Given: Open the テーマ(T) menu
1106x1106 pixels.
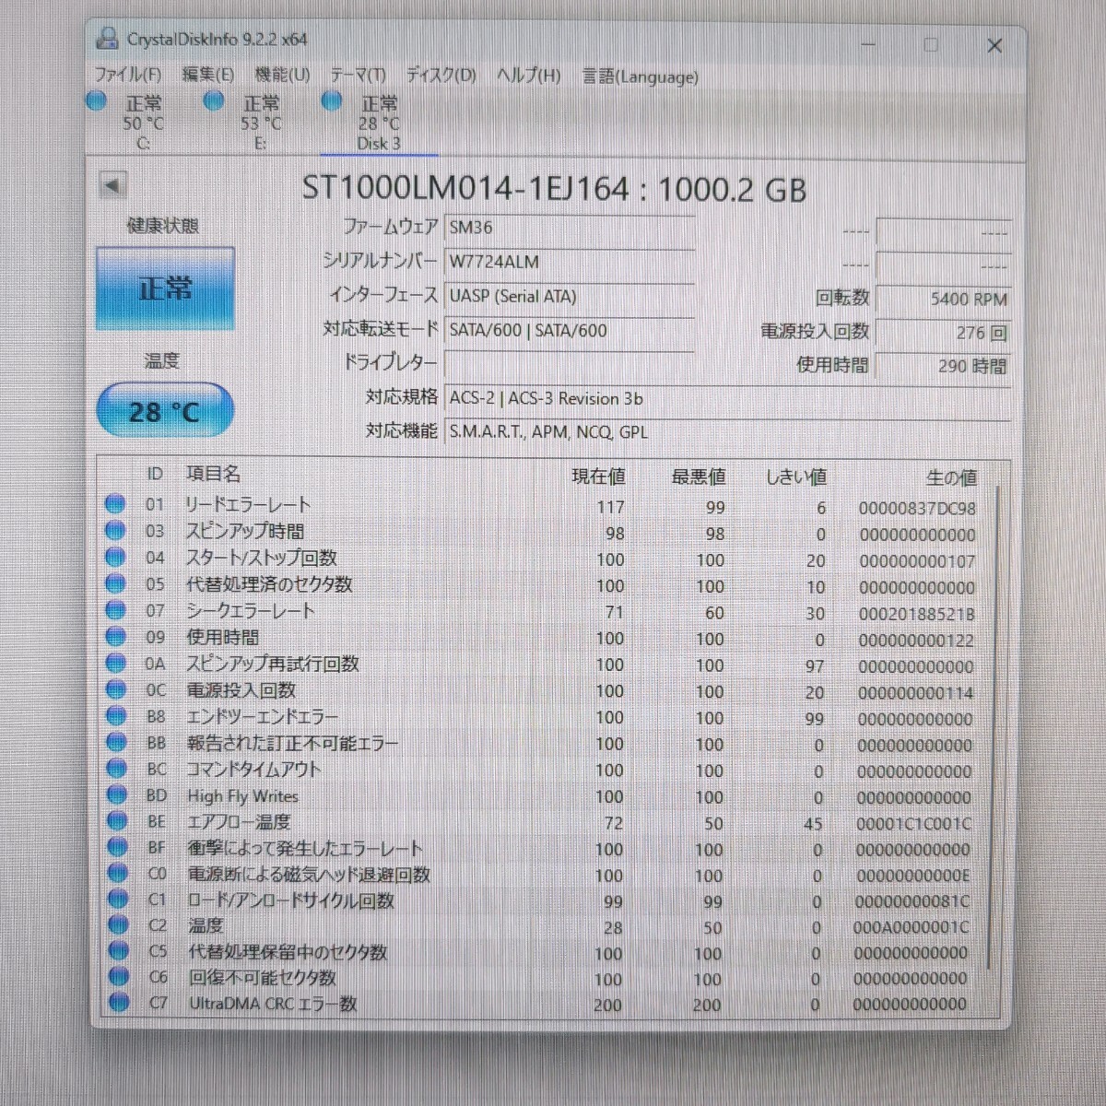Looking at the screenshot, I should (358, 76).
